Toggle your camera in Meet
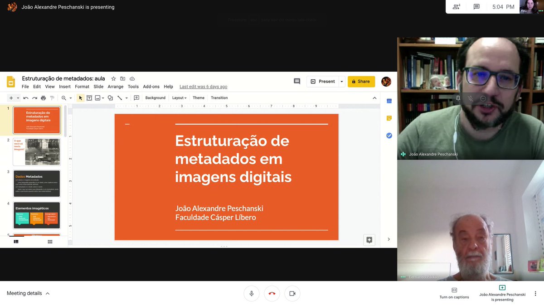Screen dimensions: 544x306 pyautogui.click(x=292, y=293)
